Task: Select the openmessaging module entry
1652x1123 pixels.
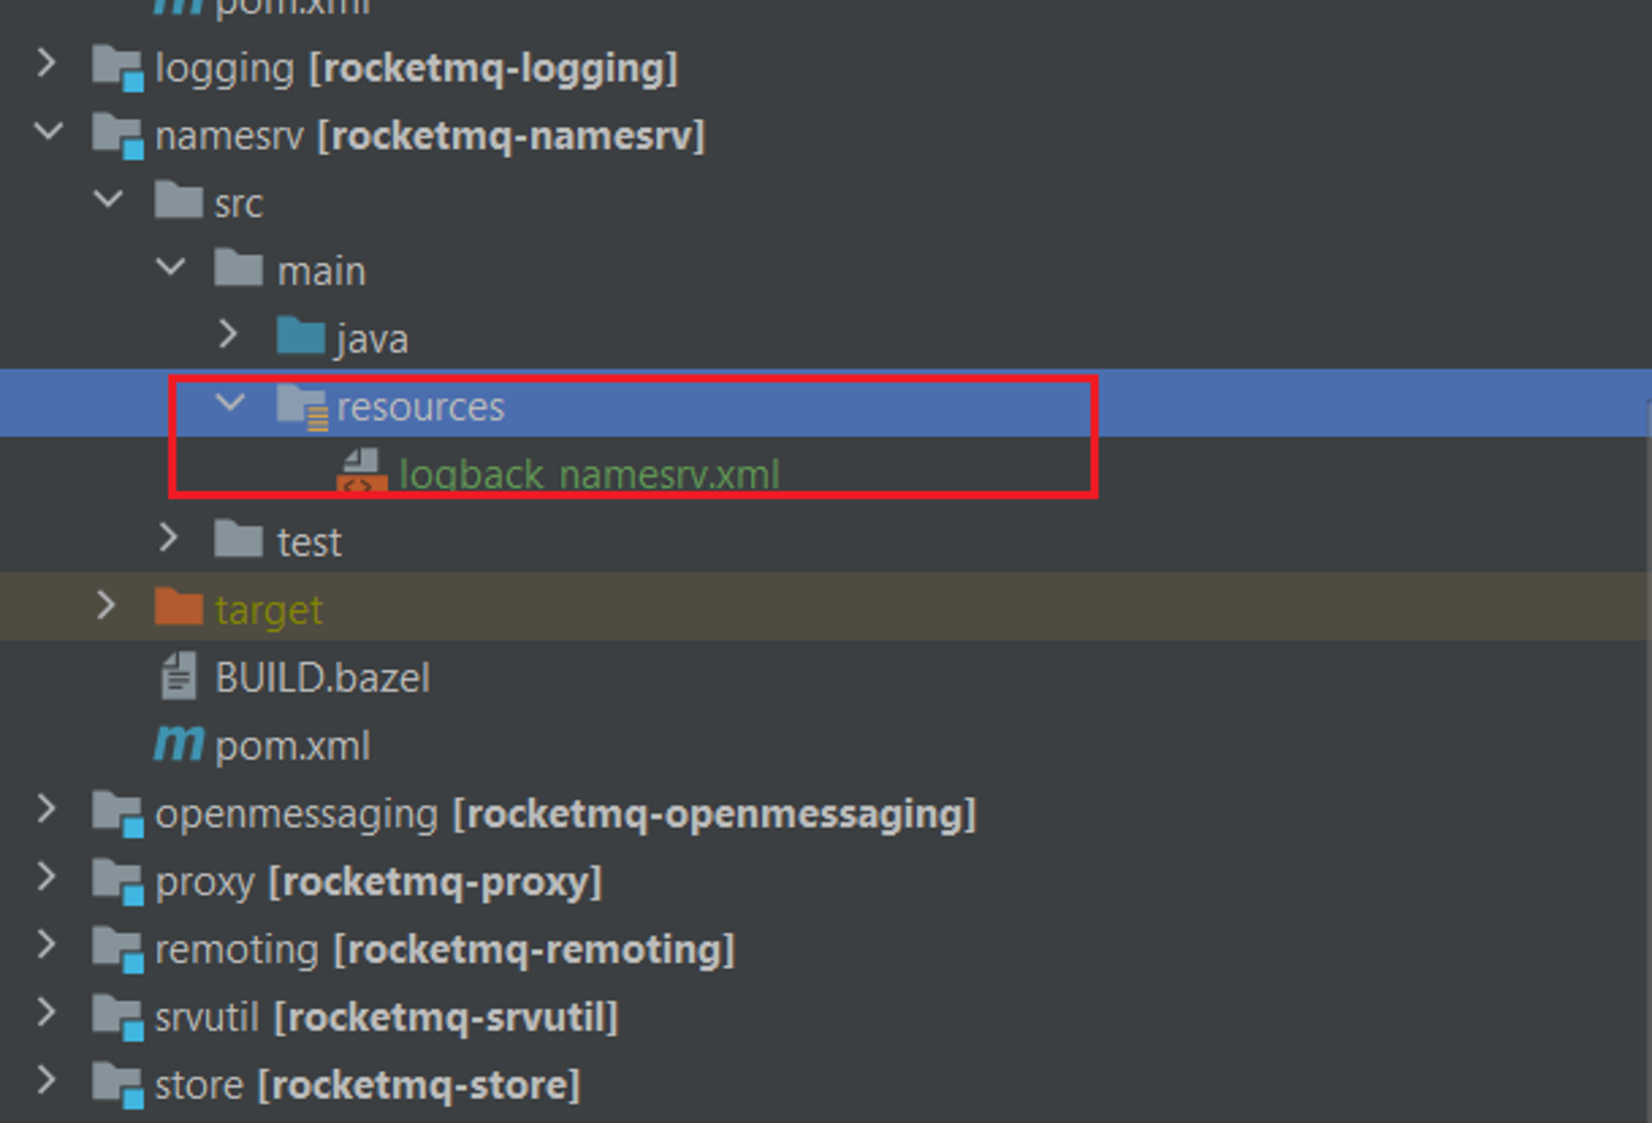Action: (x=566, y=815)
